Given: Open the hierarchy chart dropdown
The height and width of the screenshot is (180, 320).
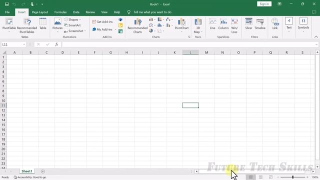Looking at the screenshot, I should click(x=161, y=19).
